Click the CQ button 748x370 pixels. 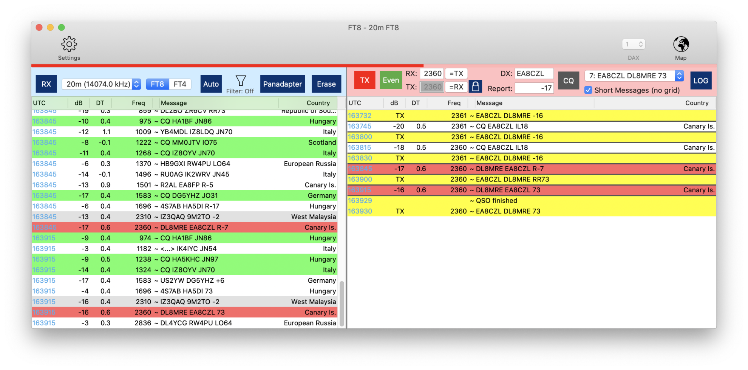coord(569,81)
